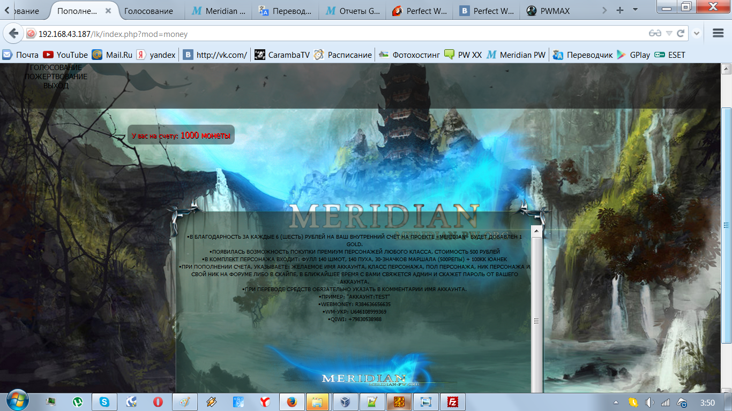Open the YouTube bookmark
Screen dimensions: 732x411
[65, 55]
